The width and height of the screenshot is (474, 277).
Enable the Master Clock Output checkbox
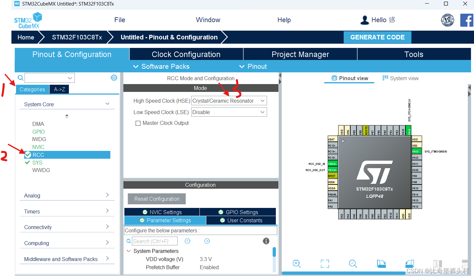(138, 123)
